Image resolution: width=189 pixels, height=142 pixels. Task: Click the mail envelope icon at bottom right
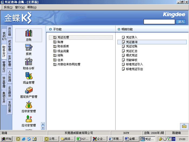[x=184, y=126]
